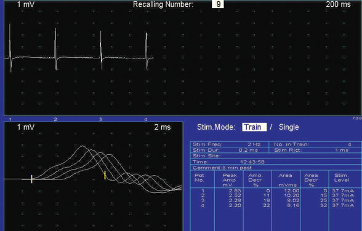The width and height of the screenshot is (362, 231).
Task: Click the Comment field reading 3 min post
Action: (x=276, y=168)
